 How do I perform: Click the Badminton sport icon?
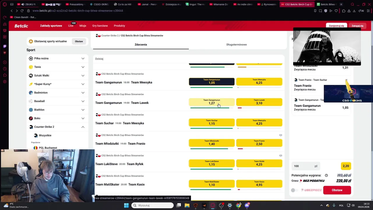click(31, 92)
